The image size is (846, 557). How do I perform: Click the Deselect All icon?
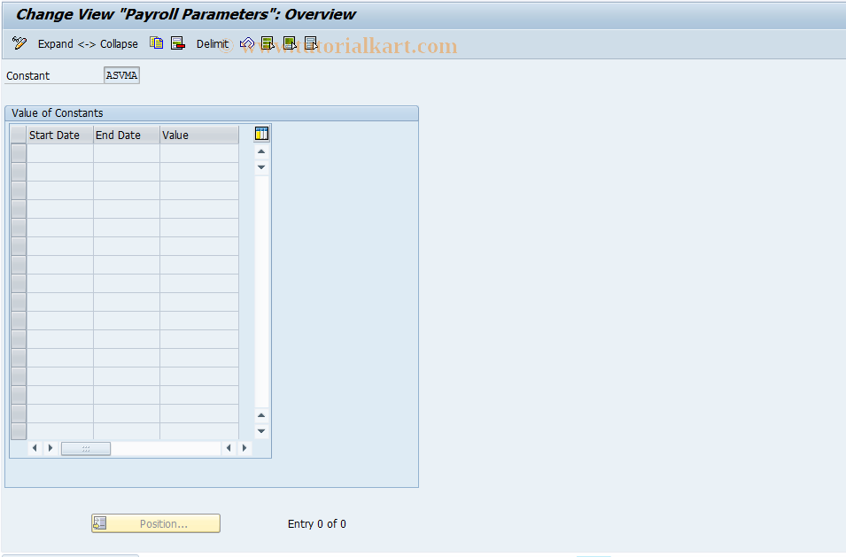pyautogui.click(x=311, y=43)
